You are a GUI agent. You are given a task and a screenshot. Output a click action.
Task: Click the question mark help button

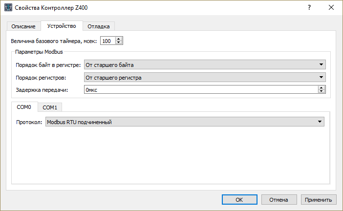click(309, 8)
